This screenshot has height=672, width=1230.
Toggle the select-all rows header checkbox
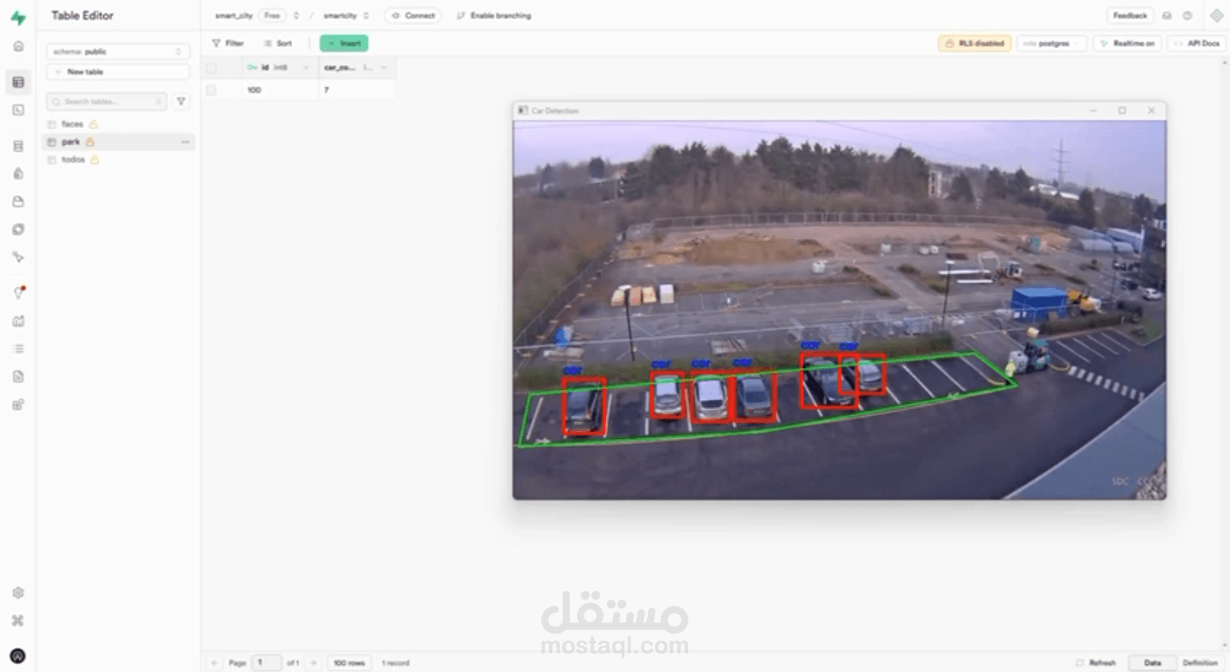coord(211,67)
